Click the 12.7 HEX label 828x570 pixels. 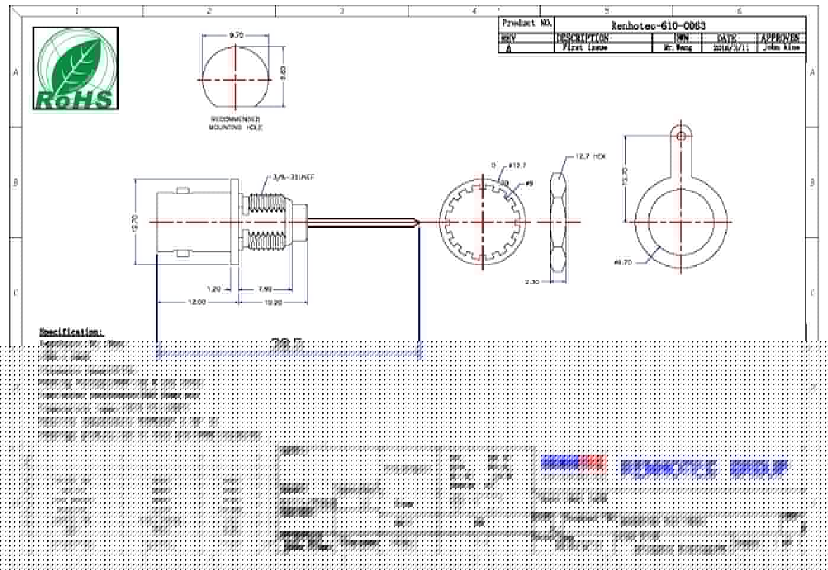click(590, 157)
